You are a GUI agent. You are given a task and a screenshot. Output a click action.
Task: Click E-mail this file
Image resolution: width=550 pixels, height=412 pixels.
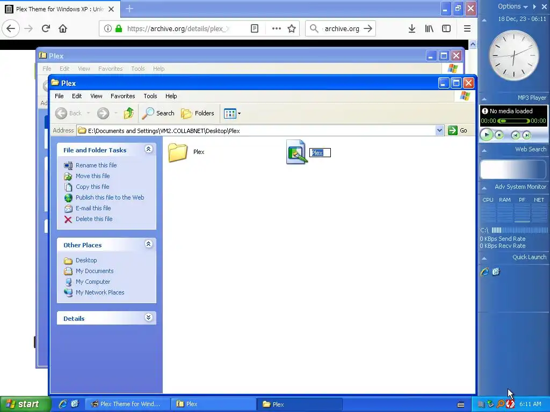pyautogui.click(x=93, y=208)
